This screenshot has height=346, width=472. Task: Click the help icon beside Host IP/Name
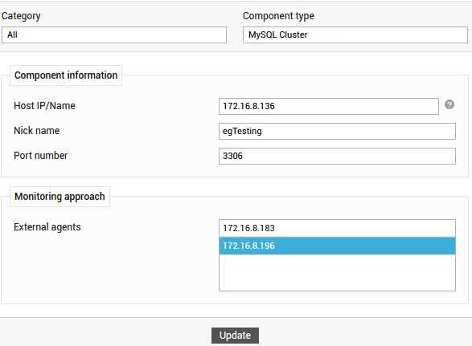pyautogui.click(x=449, y=104)
